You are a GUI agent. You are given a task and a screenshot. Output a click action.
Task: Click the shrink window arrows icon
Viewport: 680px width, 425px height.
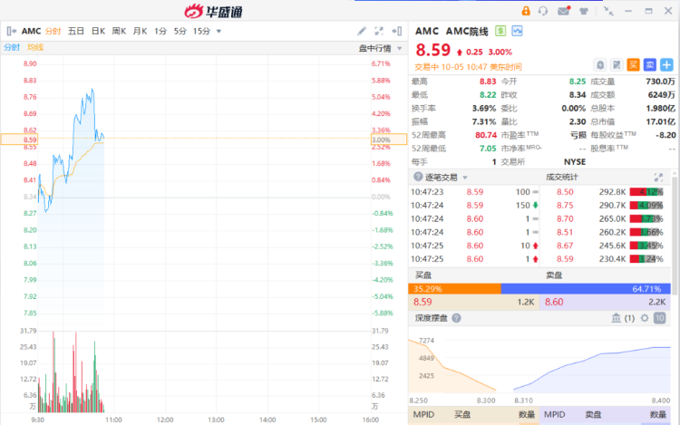(x=608, y=11)
